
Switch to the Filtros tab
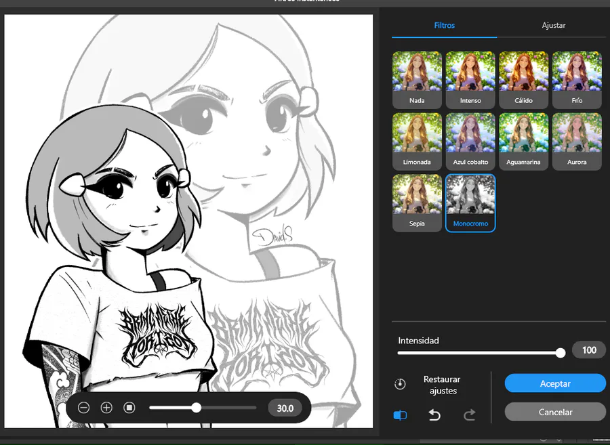[444, 25]
